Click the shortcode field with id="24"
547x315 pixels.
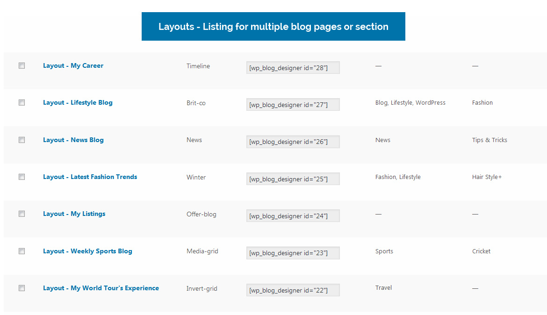point(293,216)
